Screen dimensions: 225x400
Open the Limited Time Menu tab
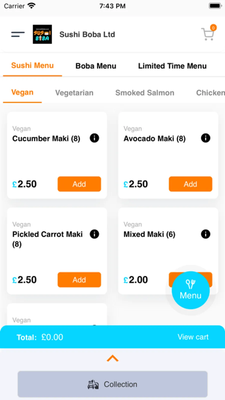pyautogui.click(x=172, y=66)
